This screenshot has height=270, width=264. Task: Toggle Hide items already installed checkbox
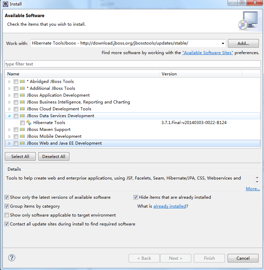click(x=136, y=197)
